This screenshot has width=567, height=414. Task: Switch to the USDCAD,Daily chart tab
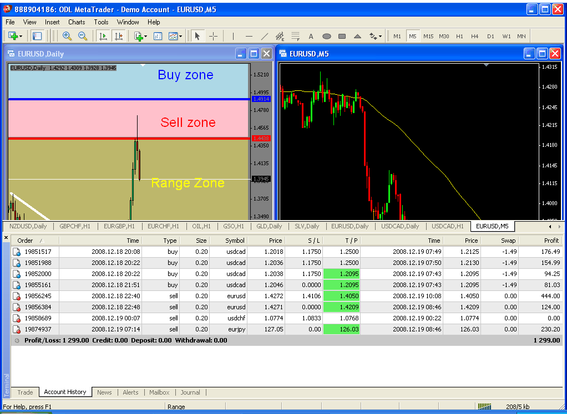[400, 226]
